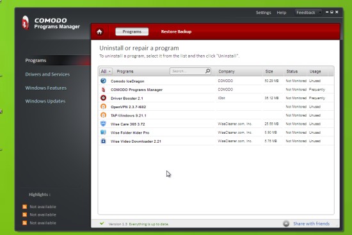
Task: Open Windows Features section
Action: pos(46,88)
